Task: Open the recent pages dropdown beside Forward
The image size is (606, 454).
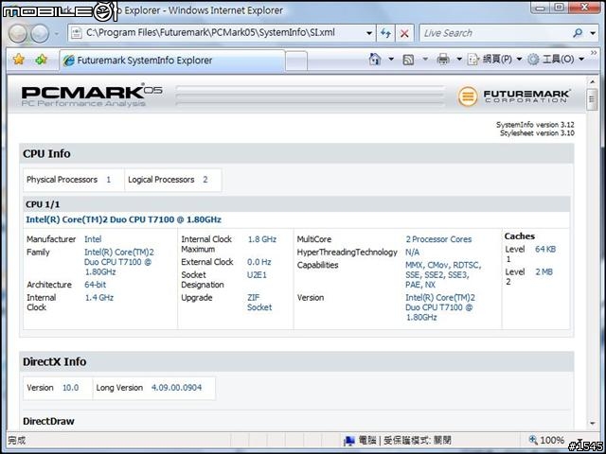Action: (57, 34)
